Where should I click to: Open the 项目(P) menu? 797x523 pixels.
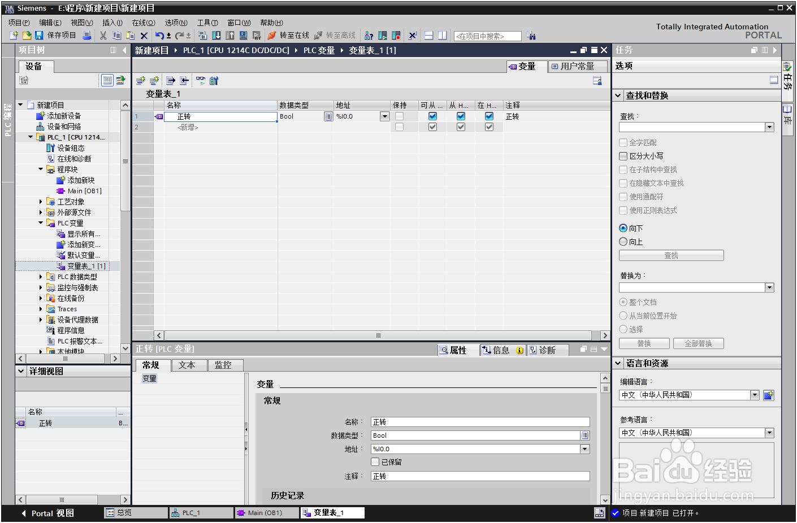tap(19, 23)
